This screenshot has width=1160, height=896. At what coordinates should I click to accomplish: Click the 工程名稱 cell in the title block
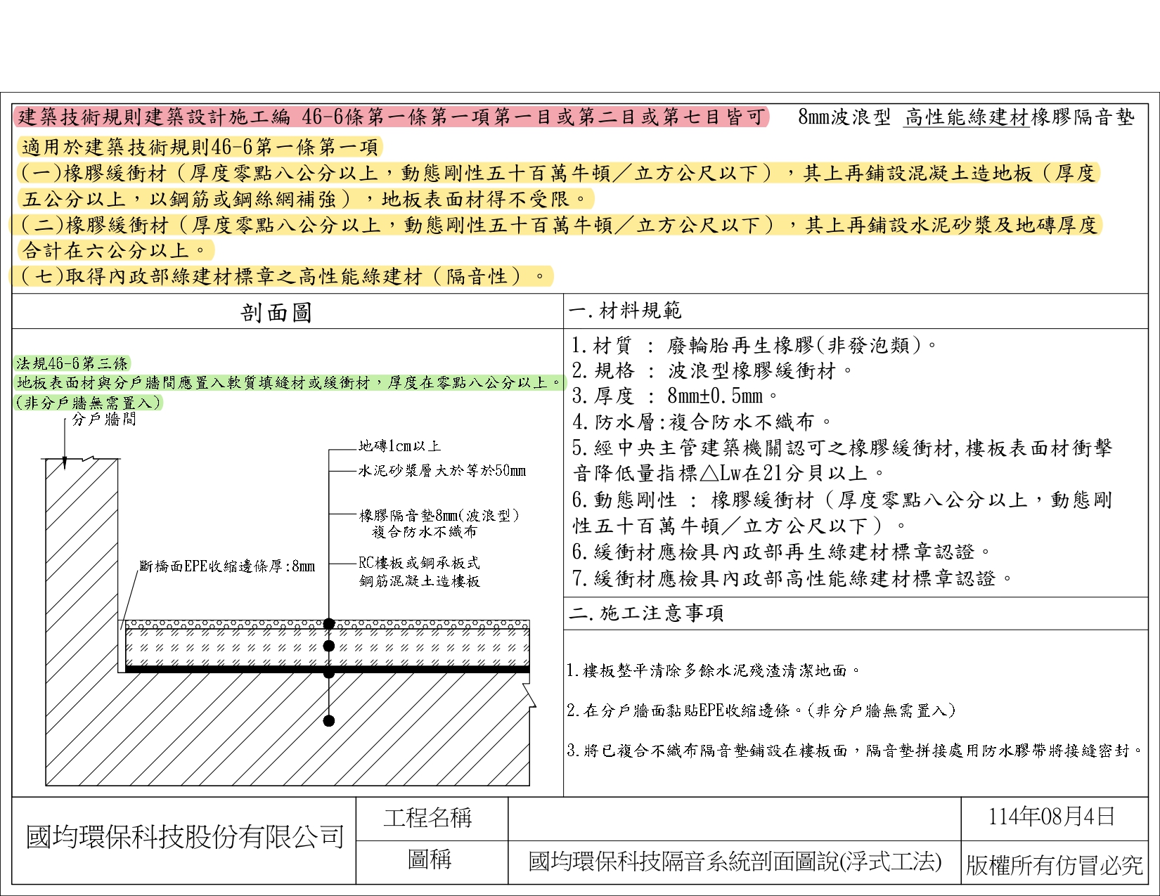[427, 817]
